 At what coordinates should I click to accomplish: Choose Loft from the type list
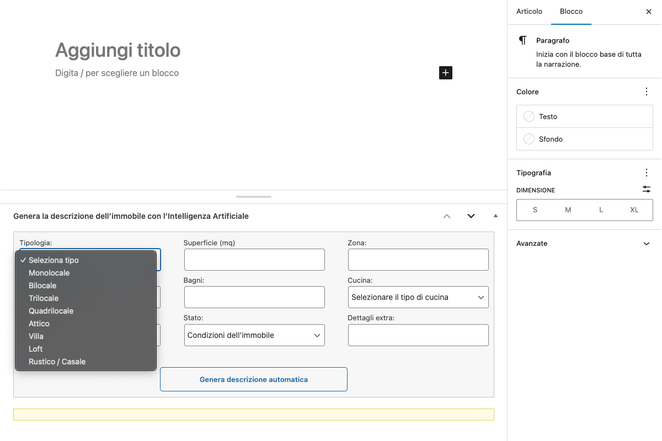point(86,349)
